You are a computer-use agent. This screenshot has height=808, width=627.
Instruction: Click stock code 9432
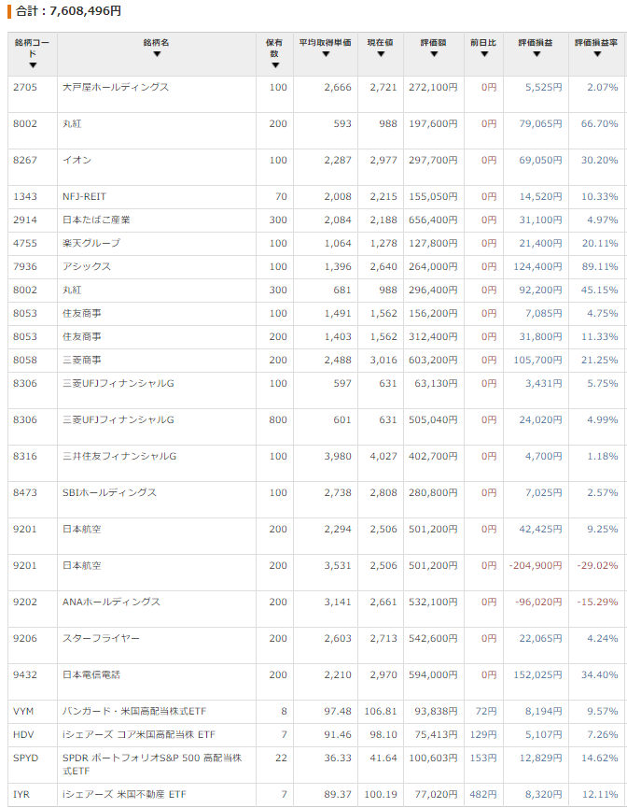(x=25, y=674)
